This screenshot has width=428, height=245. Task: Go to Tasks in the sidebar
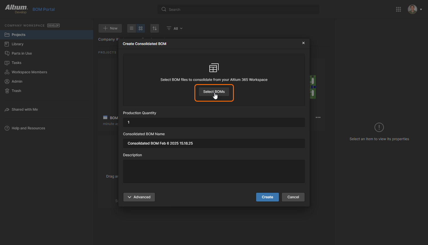(x=47, y=63)
